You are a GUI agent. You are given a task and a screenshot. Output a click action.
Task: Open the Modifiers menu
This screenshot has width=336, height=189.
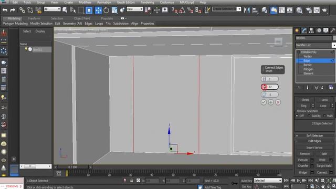85,2
